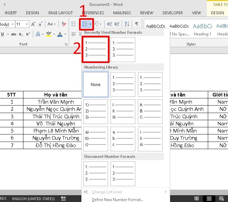Click Decrease Indent icon
The width and height of the screenshot is (228, 202).
pos(110,24)
